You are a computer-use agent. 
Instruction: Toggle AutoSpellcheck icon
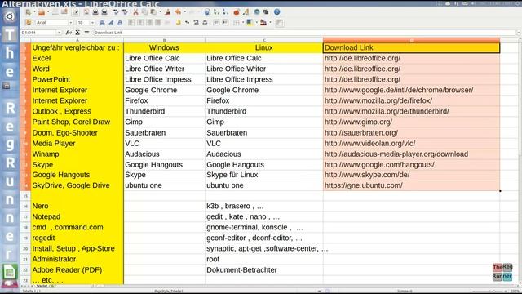click(125, 12)
